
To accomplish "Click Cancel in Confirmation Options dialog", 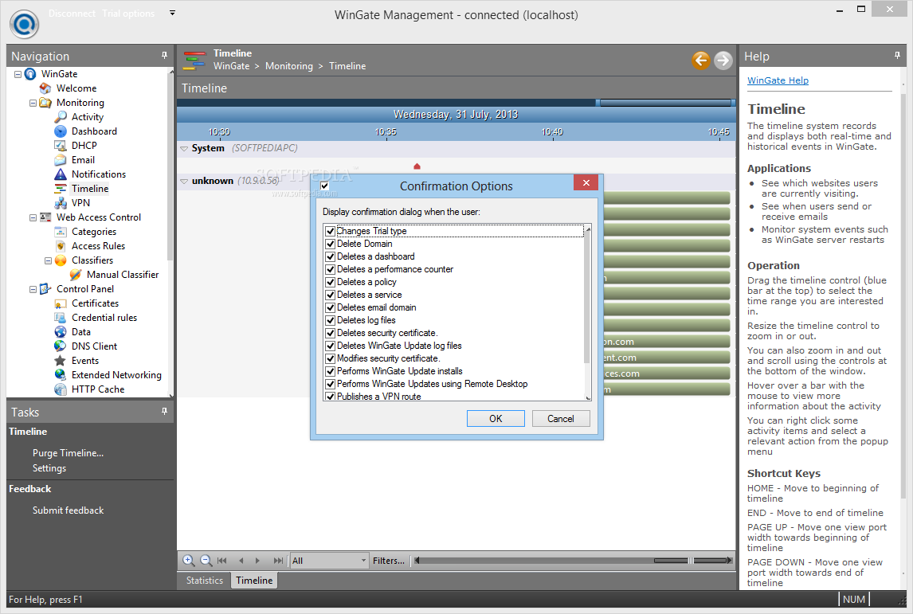I will click(x=561, y=418).
